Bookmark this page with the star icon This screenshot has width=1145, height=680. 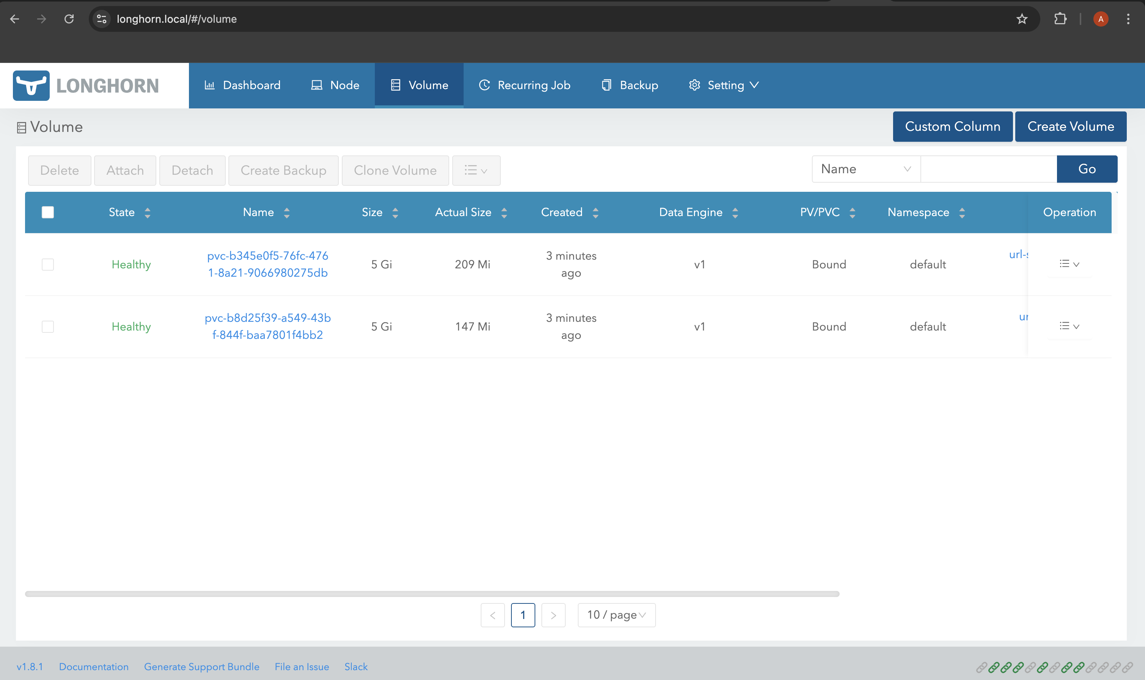point(1022,19)
